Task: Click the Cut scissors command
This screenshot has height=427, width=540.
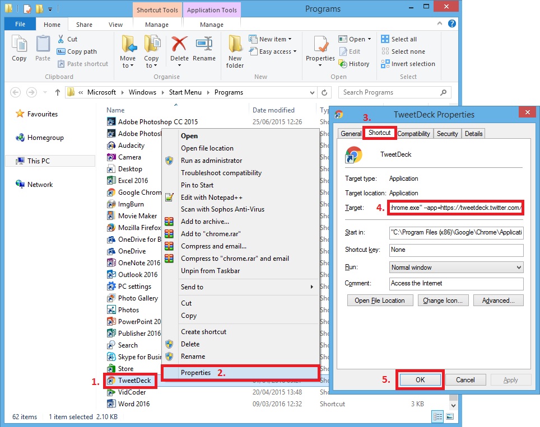Action: (68, 39)
